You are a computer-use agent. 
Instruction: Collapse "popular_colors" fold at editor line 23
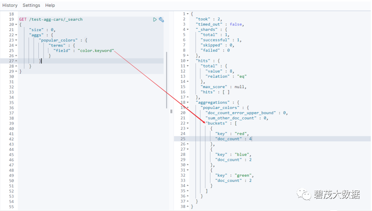point(16,40)
